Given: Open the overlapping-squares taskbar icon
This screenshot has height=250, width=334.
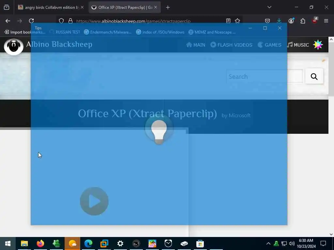Looking at the screenshot, I should click(104, 243).
